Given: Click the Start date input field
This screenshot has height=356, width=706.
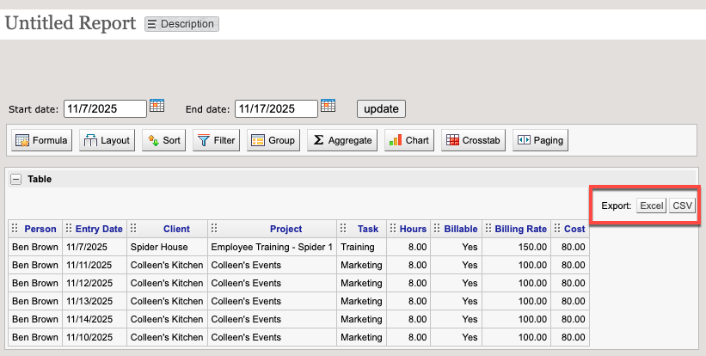Looking at the screenshot, I should [x=105, y=109].
